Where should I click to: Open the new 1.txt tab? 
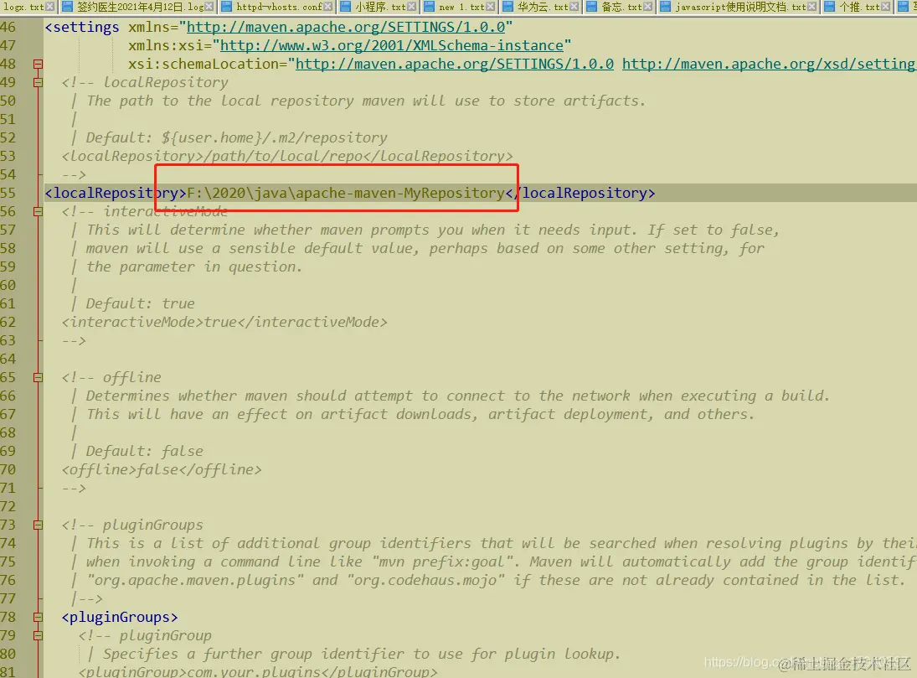(459, 7)
